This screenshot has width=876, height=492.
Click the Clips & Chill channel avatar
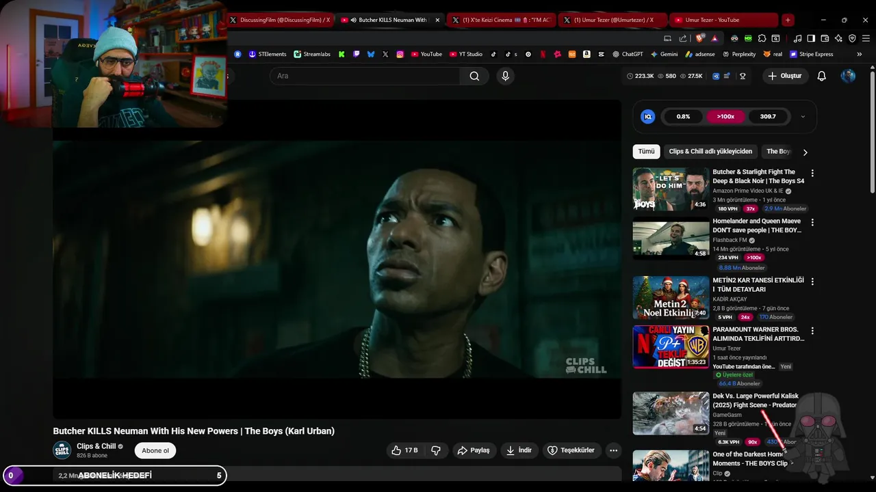point(62,450)
